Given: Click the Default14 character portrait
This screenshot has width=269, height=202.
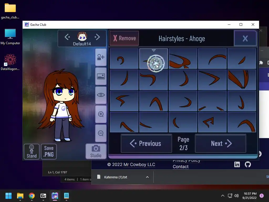Looking at the screenshot, I should 82,36.
